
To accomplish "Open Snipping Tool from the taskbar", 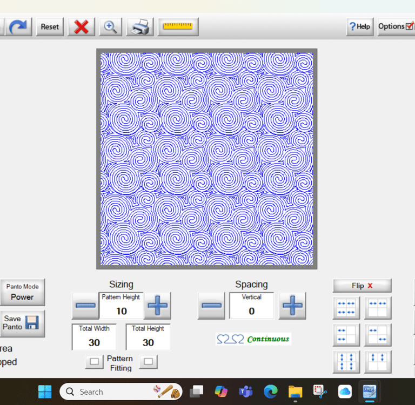I will tap(320, 391).
